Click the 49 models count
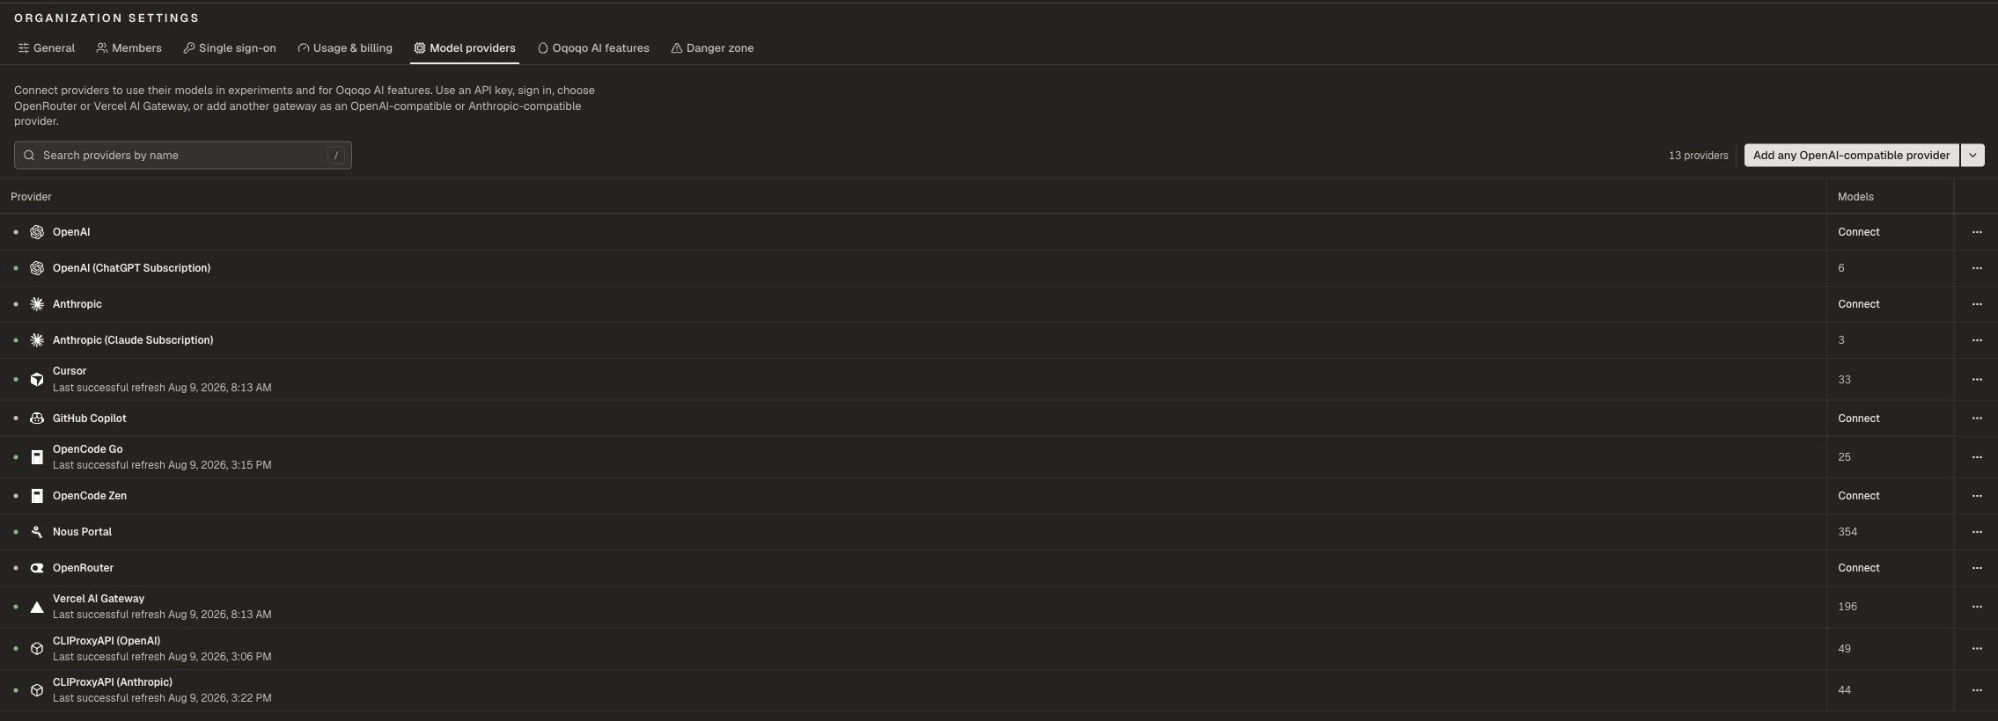Screen dimensions: 1998x721 (x=1844, y=649)
